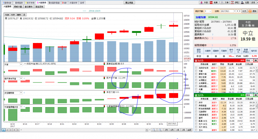
Task: Open the 外資 indicator dropdown
Action: tap(21, 64)
